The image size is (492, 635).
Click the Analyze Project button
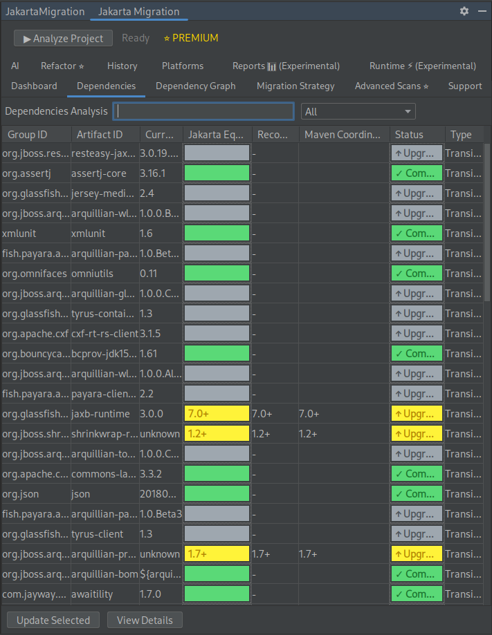pos(63,39)
